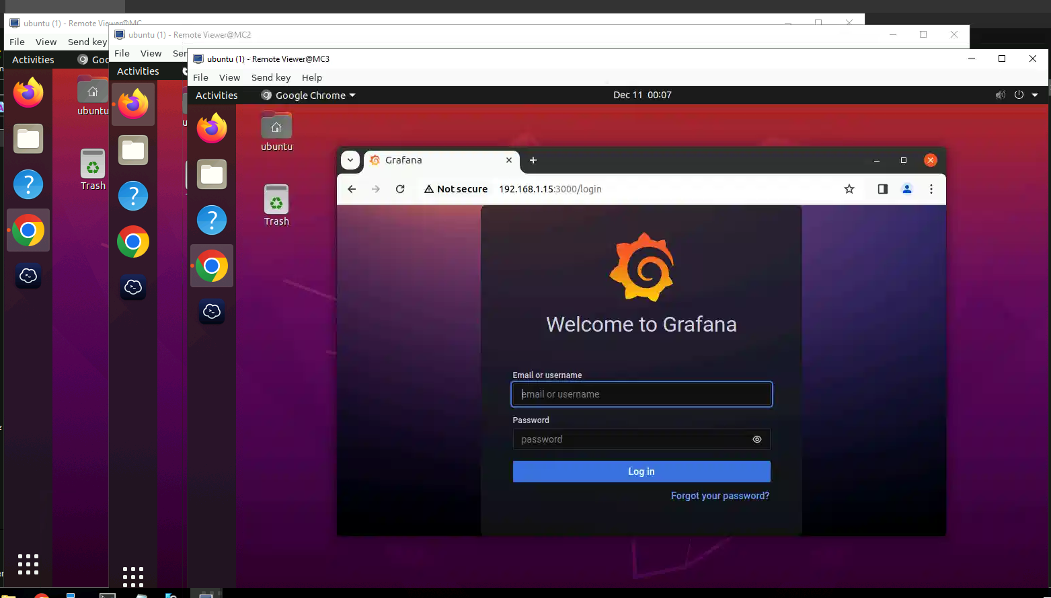The width and height of the screenshot is (1051, 598).
Task: Bookmark this page with the star icon
Action: coord(849,189)
